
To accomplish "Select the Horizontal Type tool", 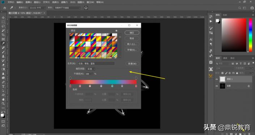I will click(x=3, y=86).
